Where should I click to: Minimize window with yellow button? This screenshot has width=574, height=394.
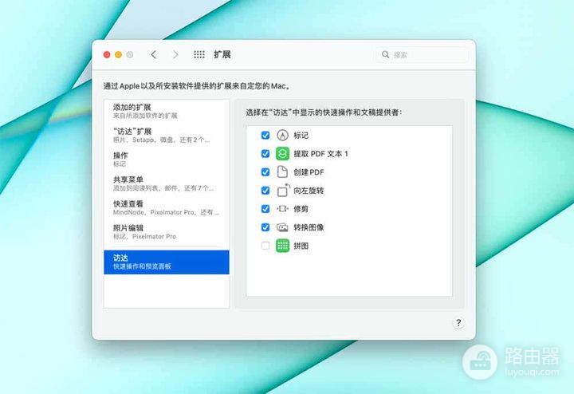[118, 54]
